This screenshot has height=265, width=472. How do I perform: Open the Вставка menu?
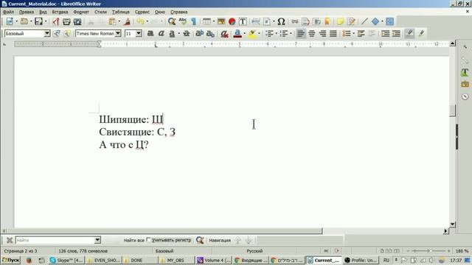(60, 12)
